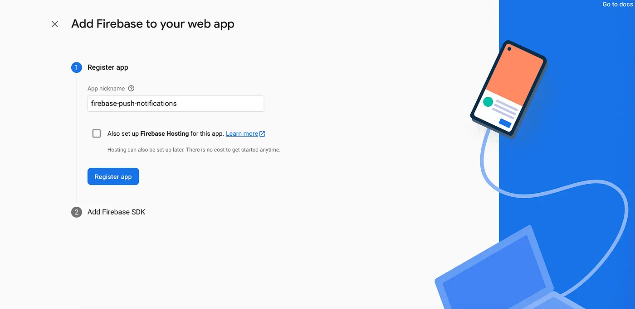Select the step 1 numbered circle
This screenshot has height=309, width=635.
click(76, 67)
